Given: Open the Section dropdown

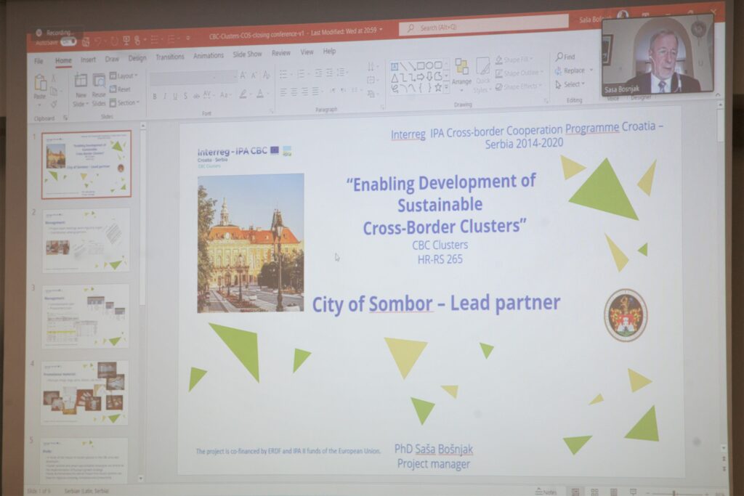Looking at the screenshot, I should [125, 103].
